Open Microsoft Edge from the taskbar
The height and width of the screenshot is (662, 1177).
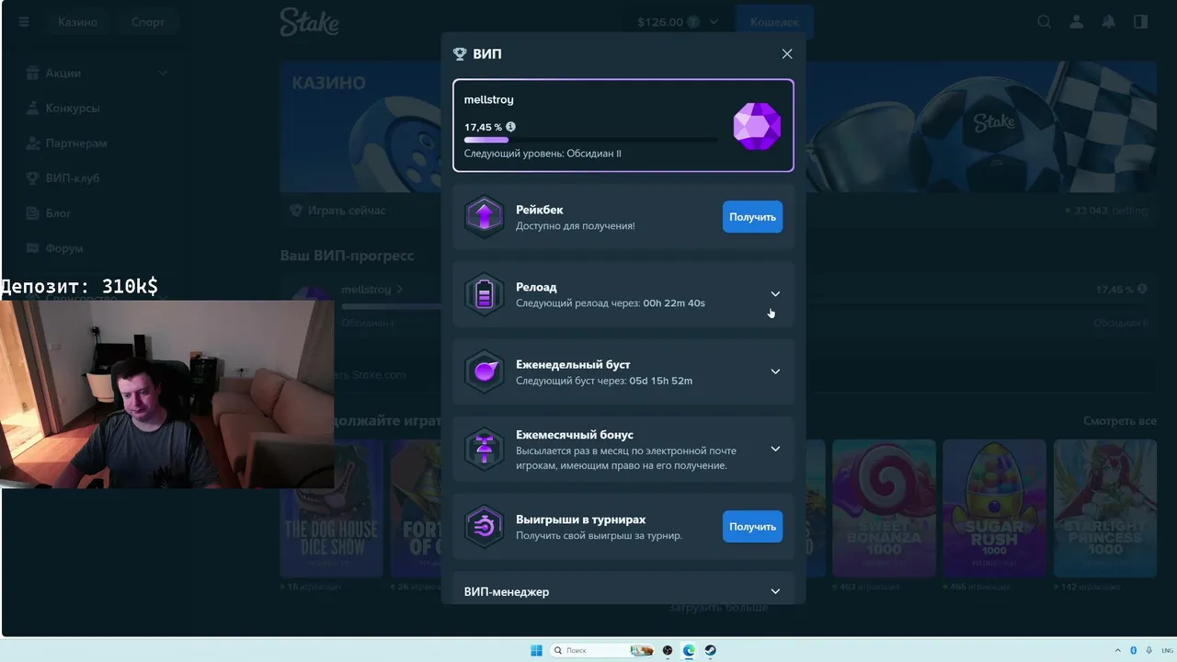click(689, 650)
